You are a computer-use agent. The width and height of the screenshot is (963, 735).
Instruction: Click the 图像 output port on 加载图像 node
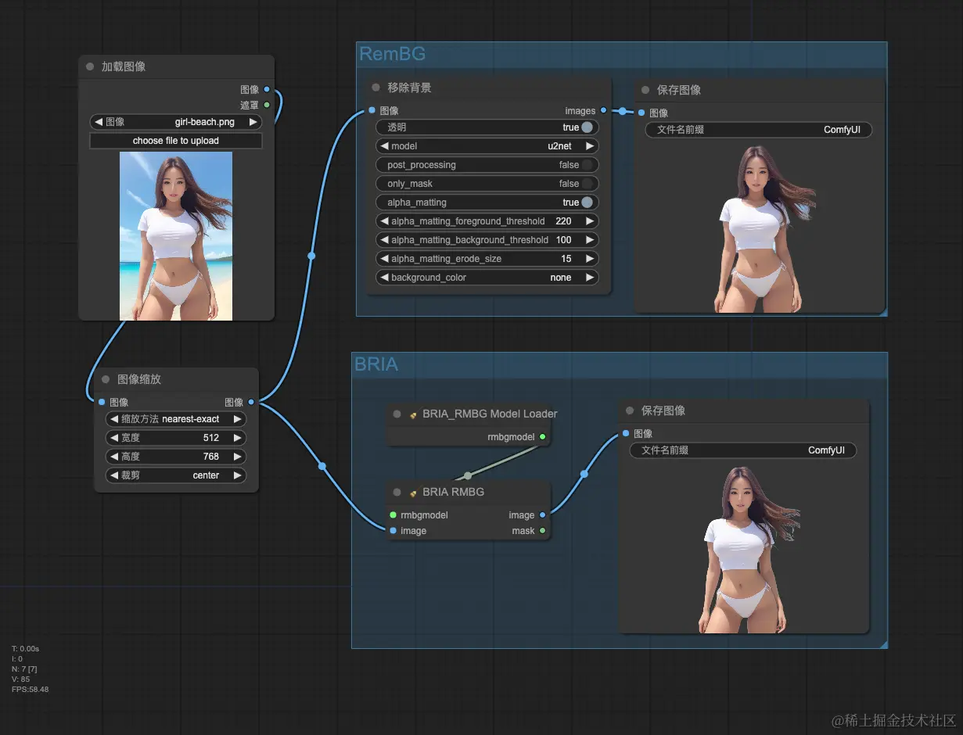(x=267, y=89)
